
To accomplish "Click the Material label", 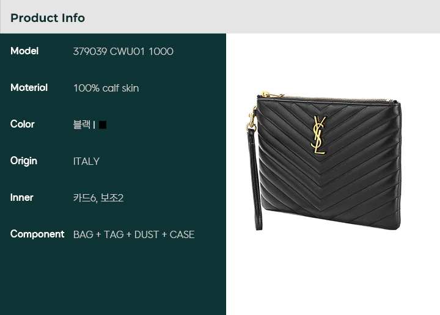I will pyautogui.click(x=29, y=88).
